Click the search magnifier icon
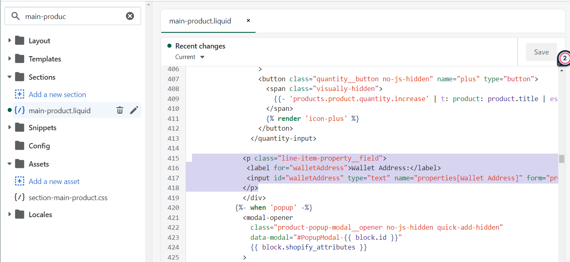 15,16
